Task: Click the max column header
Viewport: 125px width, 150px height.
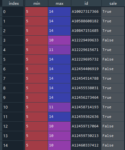Action: tap(59, 3)
